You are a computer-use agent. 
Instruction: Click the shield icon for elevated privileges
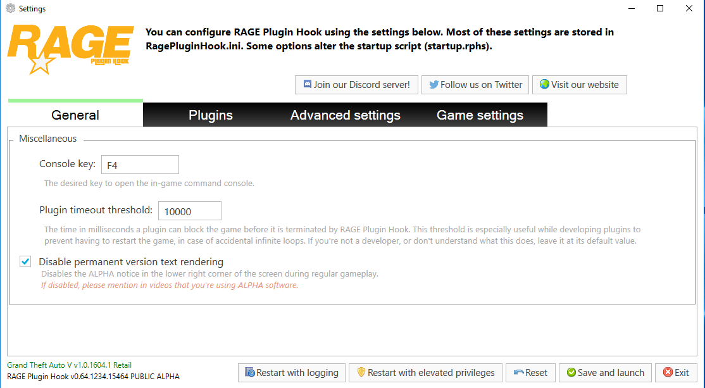tap(361, 373)
